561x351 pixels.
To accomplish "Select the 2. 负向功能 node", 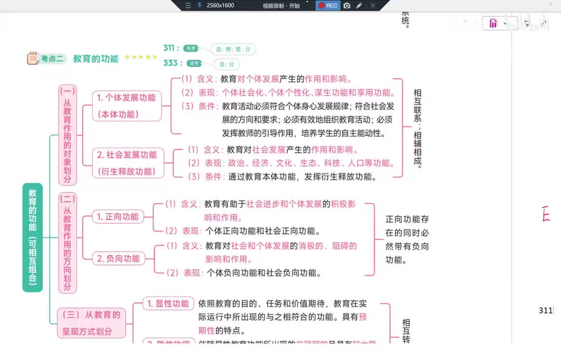I will [x=119, y=258].
